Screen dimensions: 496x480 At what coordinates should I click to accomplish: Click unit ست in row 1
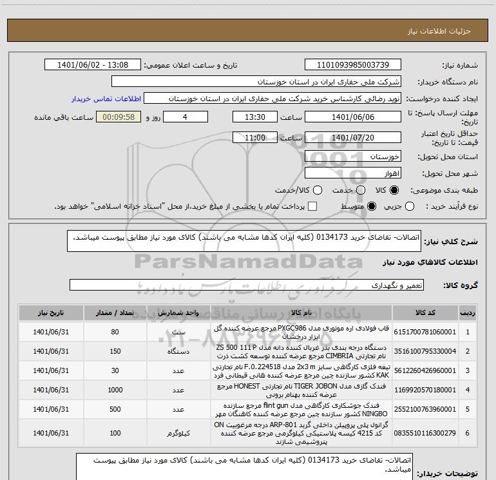tap(178, 332)
